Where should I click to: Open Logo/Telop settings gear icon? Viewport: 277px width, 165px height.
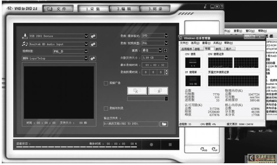pyautogui.click(x=93, y=58)
